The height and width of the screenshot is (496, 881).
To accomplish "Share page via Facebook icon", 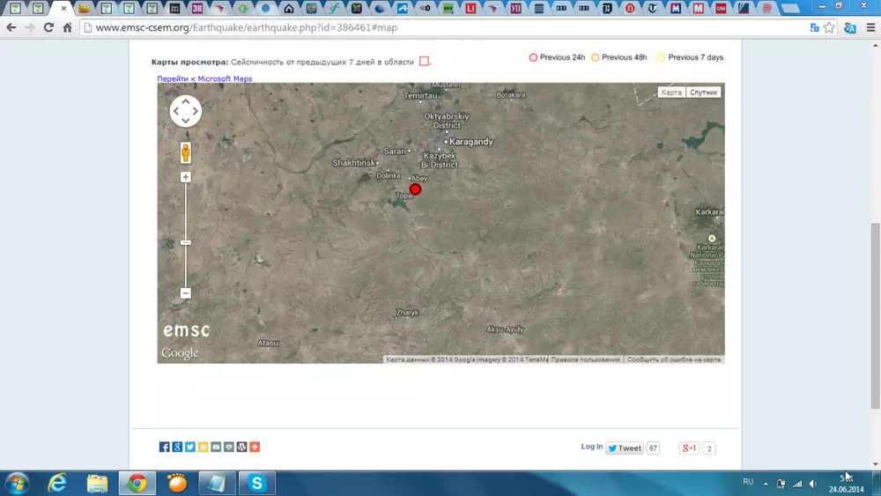I will tap(164, 448).
